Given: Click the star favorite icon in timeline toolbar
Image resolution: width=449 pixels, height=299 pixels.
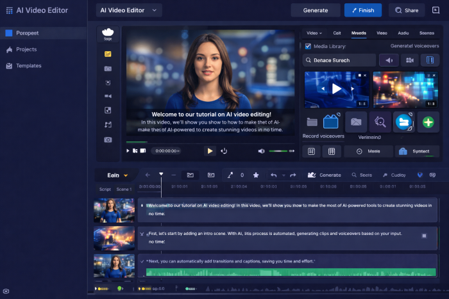Looking at the screenshot, I should tap(256, 175).
